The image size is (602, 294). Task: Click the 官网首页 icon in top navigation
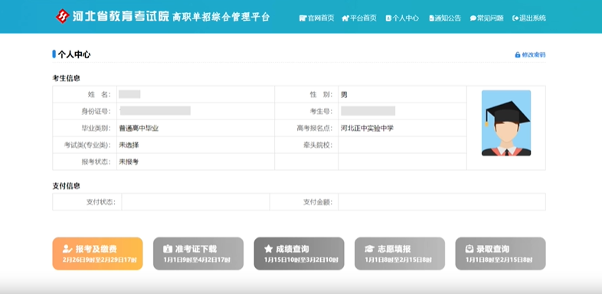pyautogui.click(x=303, y=18)
